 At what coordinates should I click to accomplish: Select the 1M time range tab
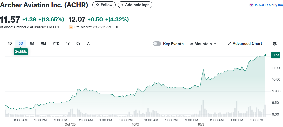(32, 43)
